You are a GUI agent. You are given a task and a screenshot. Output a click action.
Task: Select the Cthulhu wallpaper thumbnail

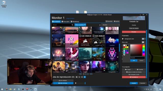click(x=85, y=54)
